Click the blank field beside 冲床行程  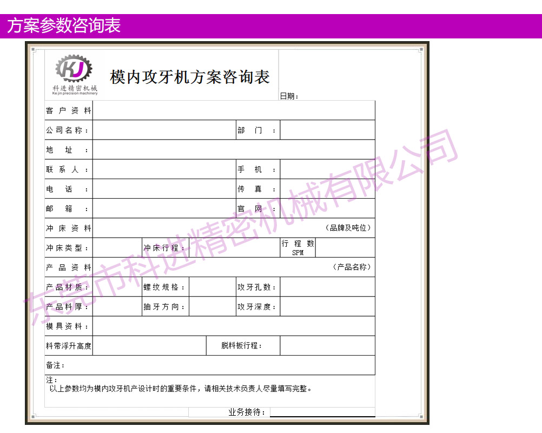[234, 248]
